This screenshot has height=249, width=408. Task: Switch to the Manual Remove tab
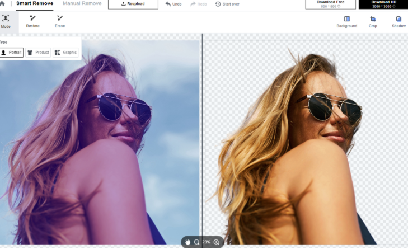pyautogui.click(x=82, y=4)
